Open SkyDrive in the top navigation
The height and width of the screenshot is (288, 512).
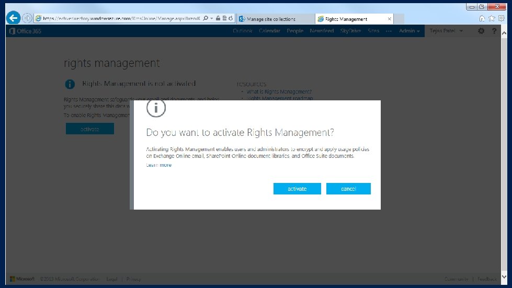350,31
